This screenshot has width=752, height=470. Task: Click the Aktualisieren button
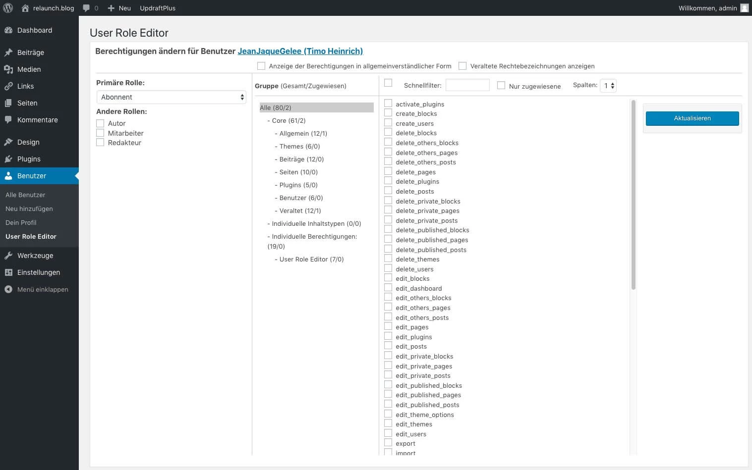[x=692, y=118]
